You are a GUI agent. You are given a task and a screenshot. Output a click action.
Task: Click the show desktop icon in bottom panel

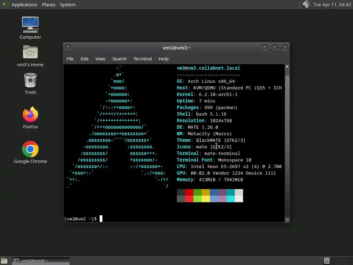coord(4,261)
